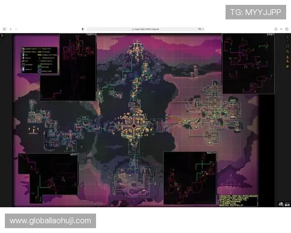This screenshot has width=291, height=233.
Task: Click the privacy shield icon beside the address bar
Action: [83, 29]
